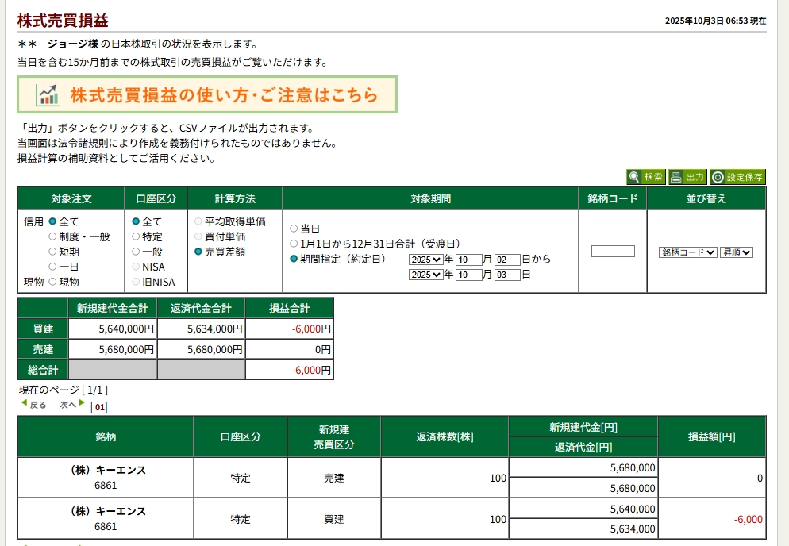Screen dimensions: 789x546
Task: Select 1月1日から12月31日合計 period option
Action: tap(294, 244)
